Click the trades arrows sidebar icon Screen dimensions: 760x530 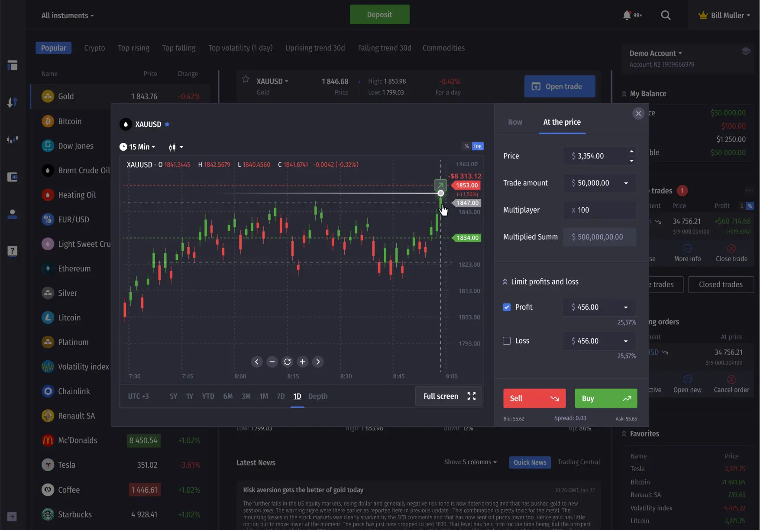pos(12,102)
